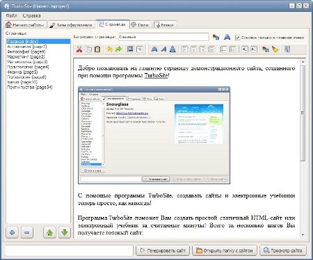Switch to the Тема оформления tab
The height and width of the screenshot is (260, 313).
72,25
